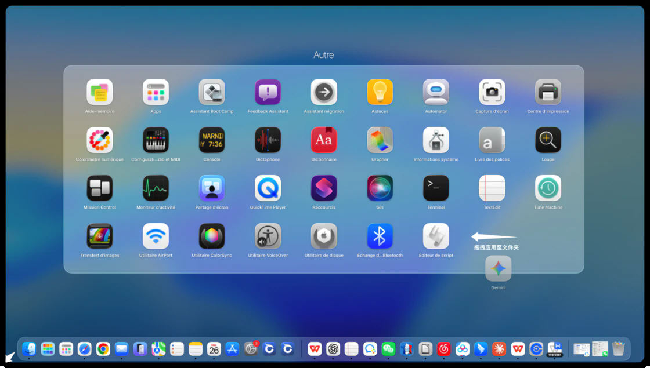650x368 pixels.
Task: Open the orange Claude icon in Dock
Action: (x=499, y=349)
